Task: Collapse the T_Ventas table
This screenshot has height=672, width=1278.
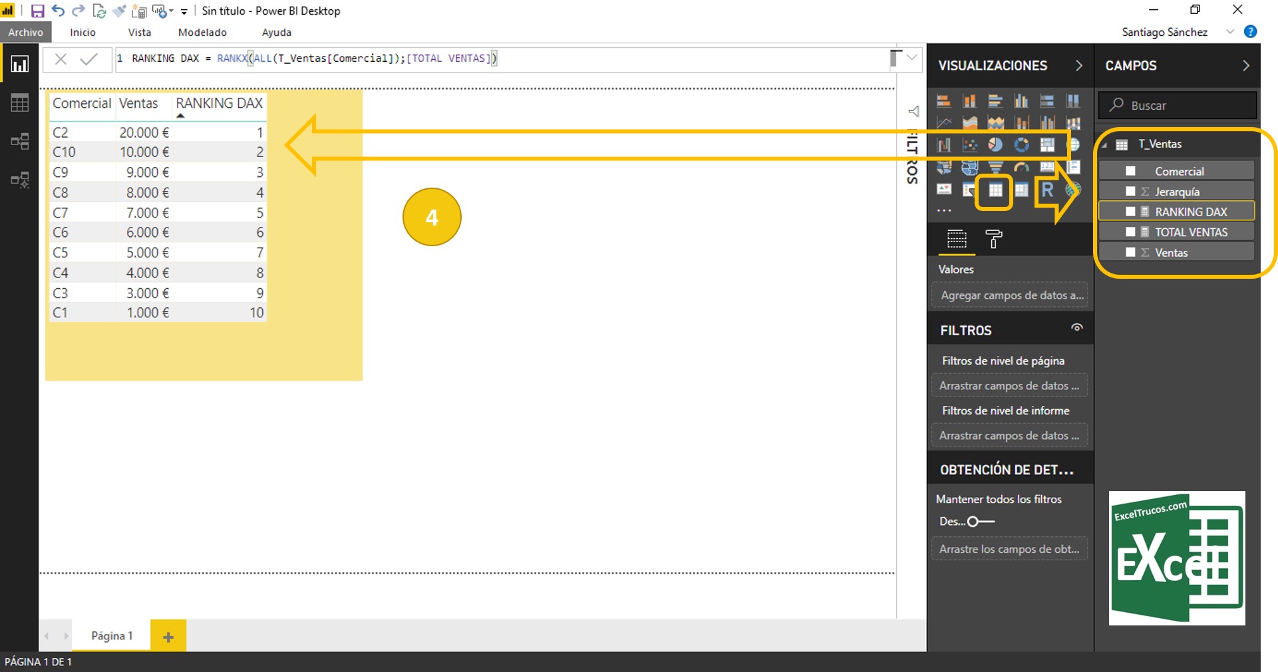Action: (x=1105, y=144)
